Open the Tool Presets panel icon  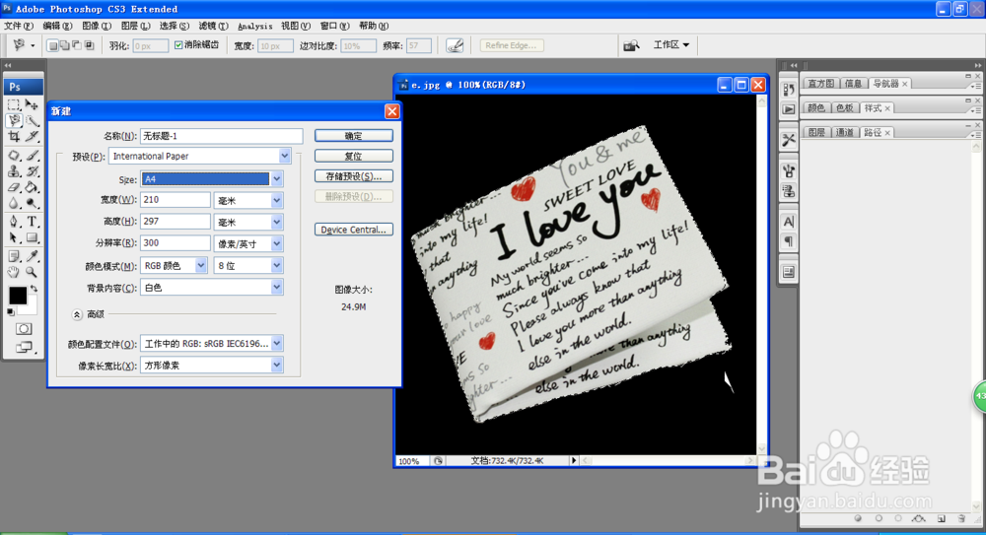[789, 140]
